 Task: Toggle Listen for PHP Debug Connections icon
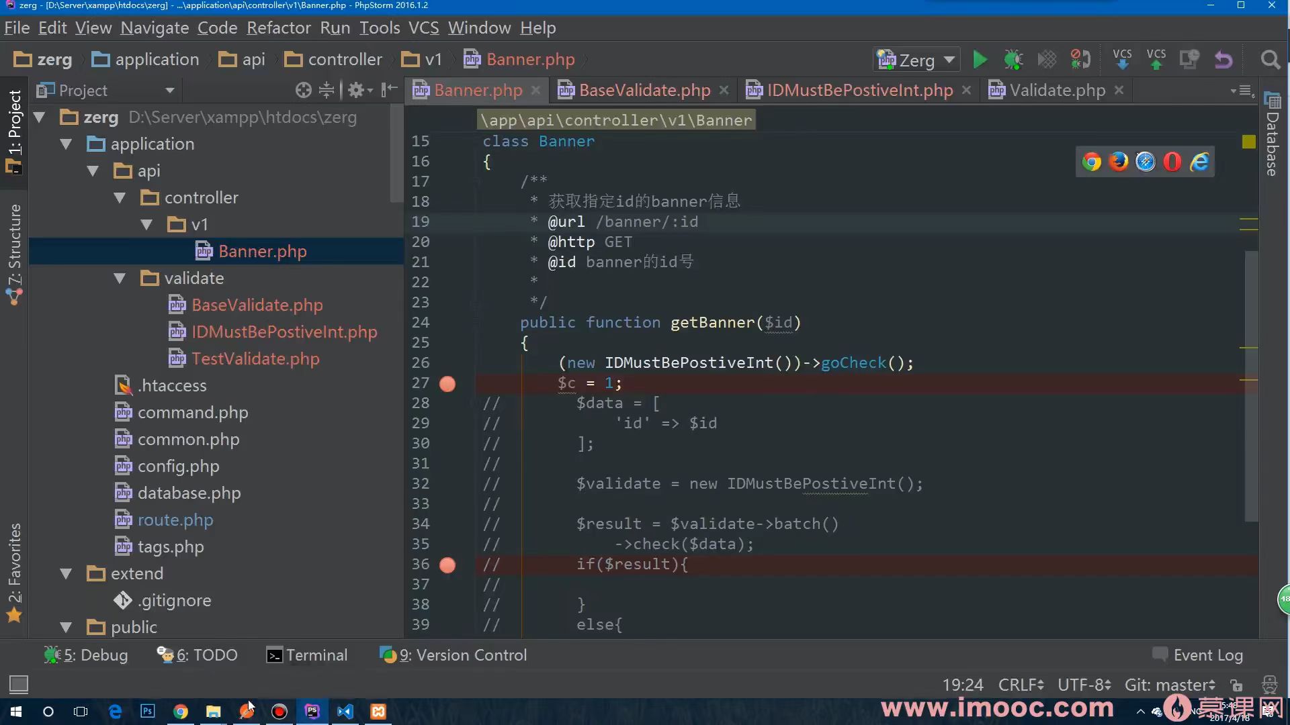(x=1080, y=60)
